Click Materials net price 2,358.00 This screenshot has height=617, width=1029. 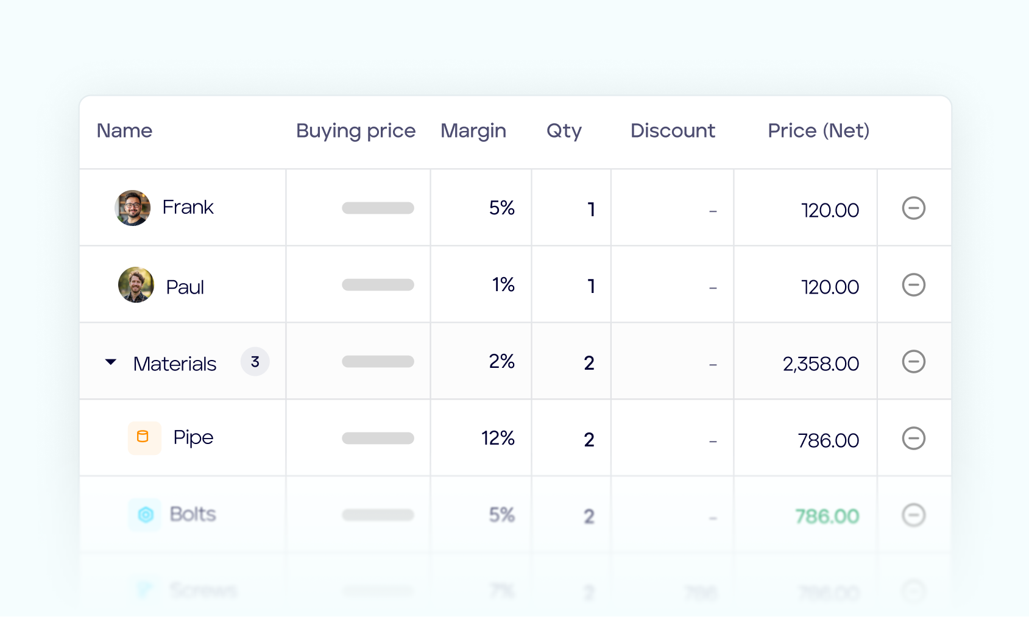821,364
